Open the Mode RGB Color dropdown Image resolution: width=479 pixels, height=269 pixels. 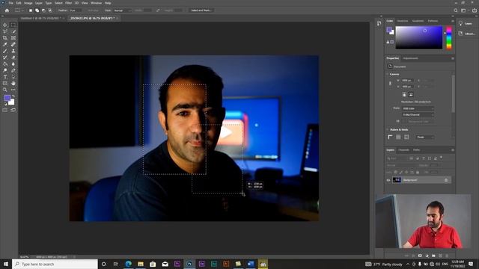(418, 108)
